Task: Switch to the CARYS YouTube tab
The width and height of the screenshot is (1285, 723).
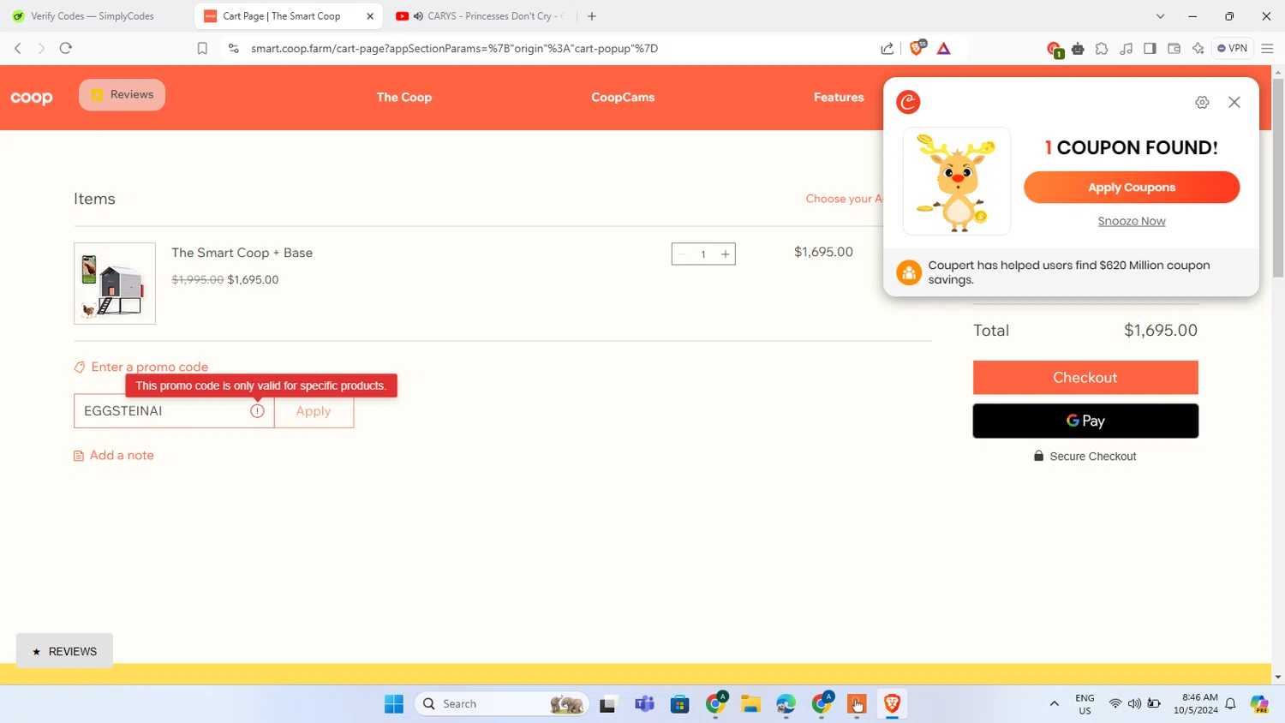Action: click(x=480, y=16)
